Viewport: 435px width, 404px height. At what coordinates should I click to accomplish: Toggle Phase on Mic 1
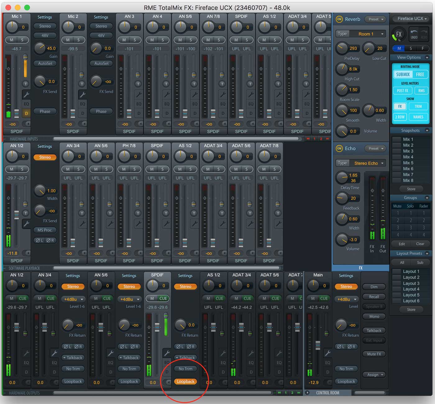coord(45,111)
